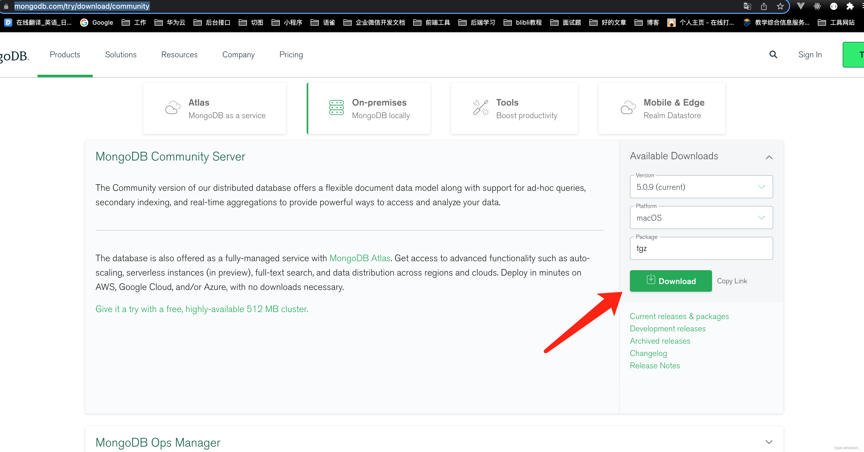Viewport: 864px width, 452px height.
Task: Open the Solutions menu
Action: [121, 55]
